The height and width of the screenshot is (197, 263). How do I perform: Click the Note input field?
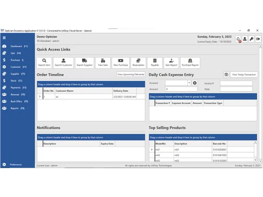(x=236, y=89)
